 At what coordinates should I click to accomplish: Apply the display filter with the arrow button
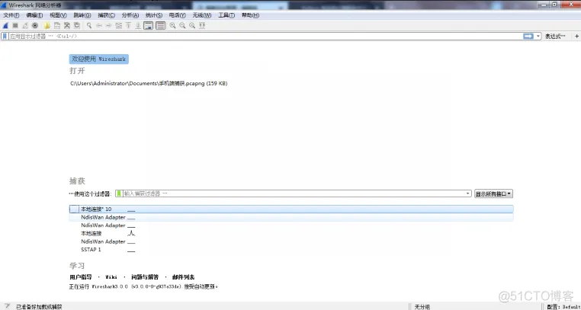tap(528, 37)
